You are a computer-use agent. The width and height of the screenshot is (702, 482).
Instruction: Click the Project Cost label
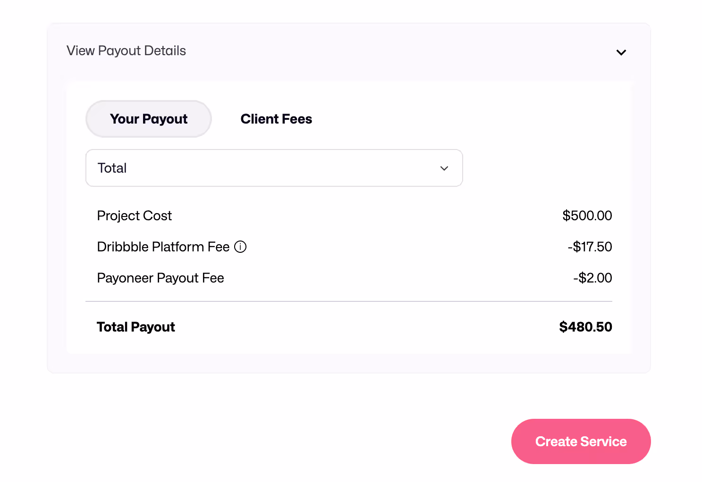(x=134, y=216)
